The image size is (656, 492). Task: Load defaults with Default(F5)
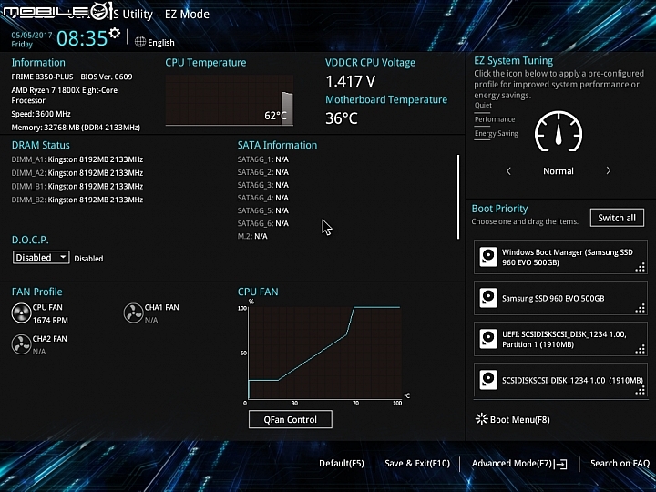pos(342,463)
